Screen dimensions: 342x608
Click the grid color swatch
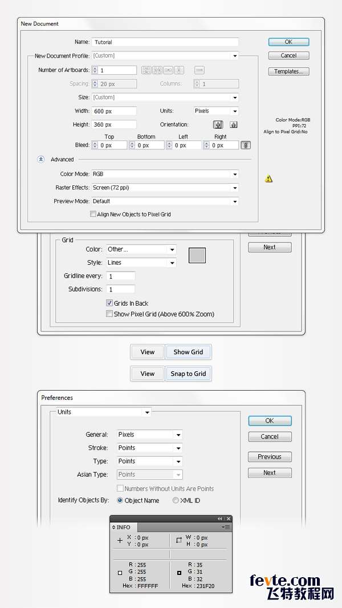pos(197,255)
